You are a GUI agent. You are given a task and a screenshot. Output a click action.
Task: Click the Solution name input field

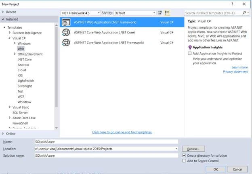[x=106, y=155]
